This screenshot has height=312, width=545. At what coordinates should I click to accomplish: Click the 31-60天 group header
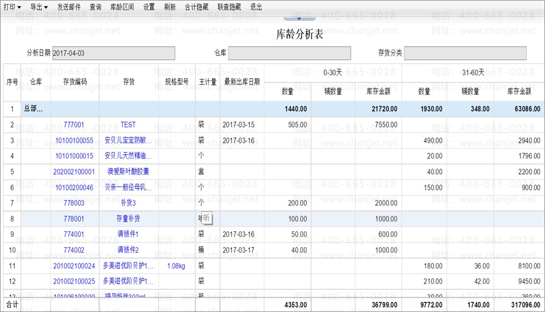473,73
